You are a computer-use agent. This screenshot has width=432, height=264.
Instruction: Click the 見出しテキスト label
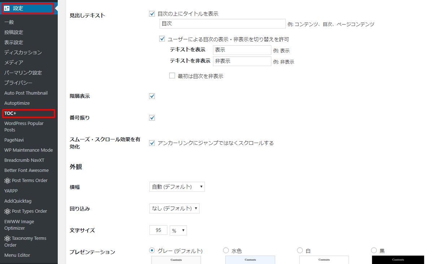(87, 16)
